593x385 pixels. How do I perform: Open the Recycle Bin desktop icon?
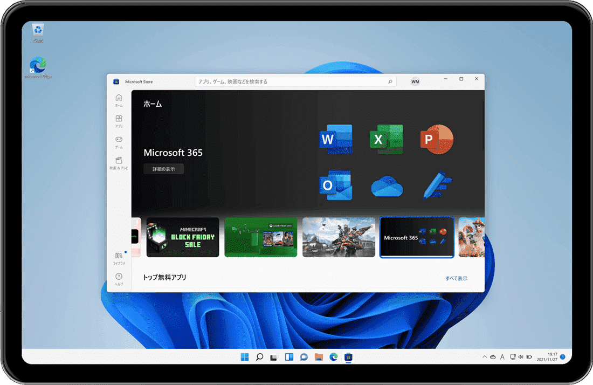pos(38,33)
